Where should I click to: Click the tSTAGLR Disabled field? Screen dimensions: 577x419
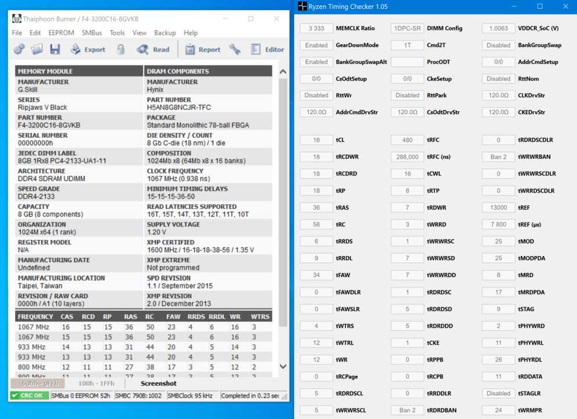[498, 393]
